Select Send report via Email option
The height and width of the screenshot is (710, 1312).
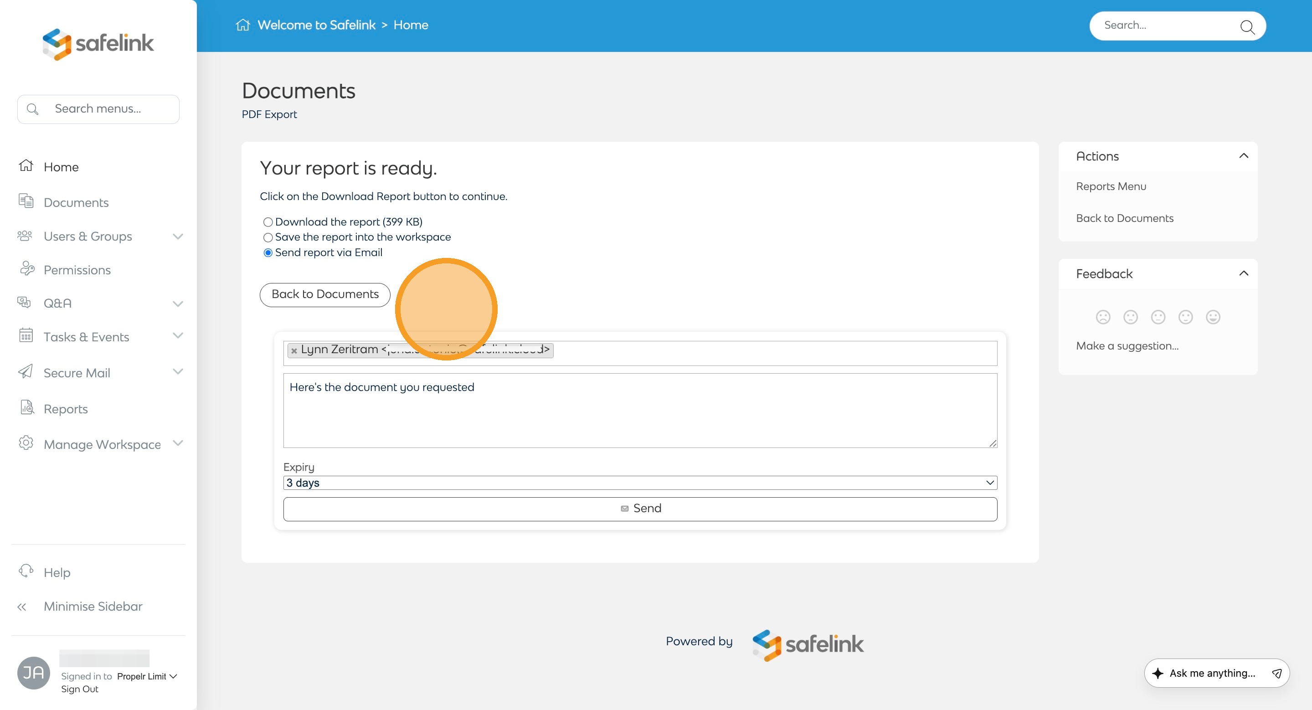click(268, 252)
